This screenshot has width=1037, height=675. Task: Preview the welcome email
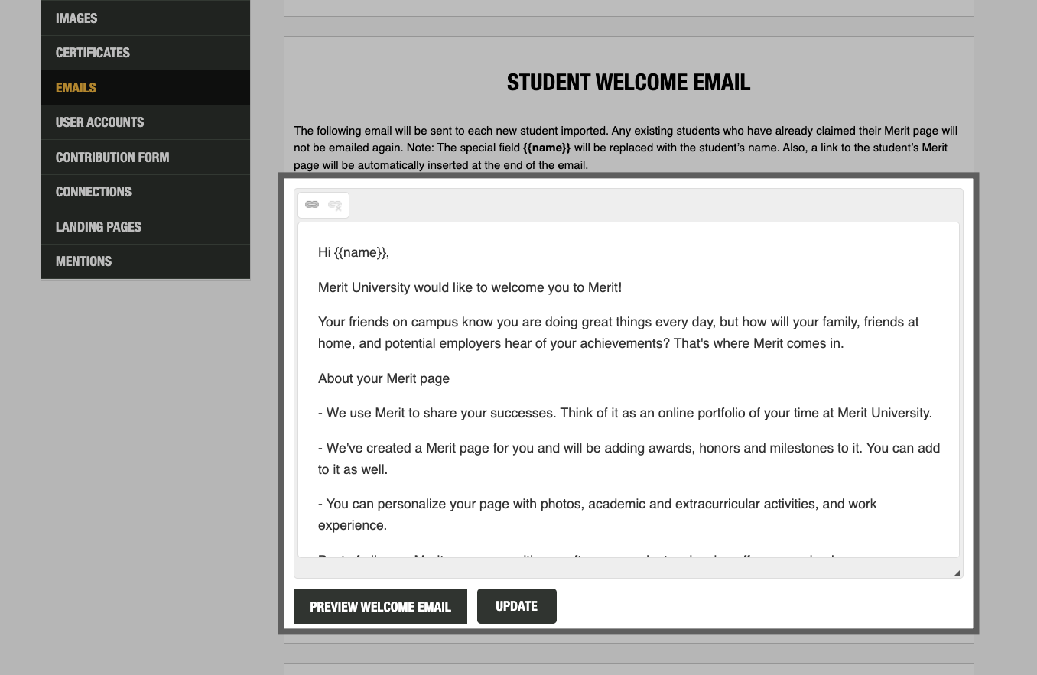(380, 605)
